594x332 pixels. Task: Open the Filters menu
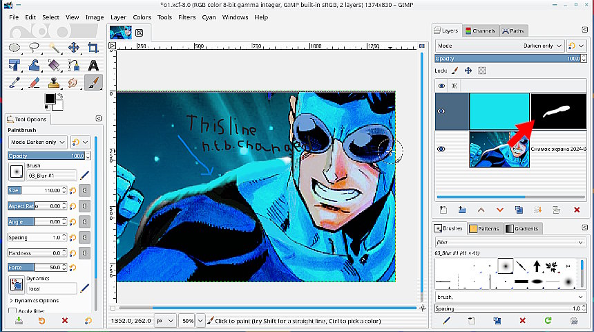186,17
